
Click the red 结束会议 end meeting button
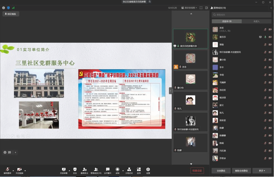coord(197,171)
